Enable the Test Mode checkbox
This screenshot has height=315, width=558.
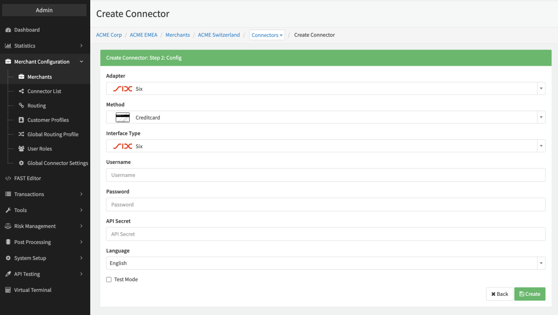[x=109, y=280]
